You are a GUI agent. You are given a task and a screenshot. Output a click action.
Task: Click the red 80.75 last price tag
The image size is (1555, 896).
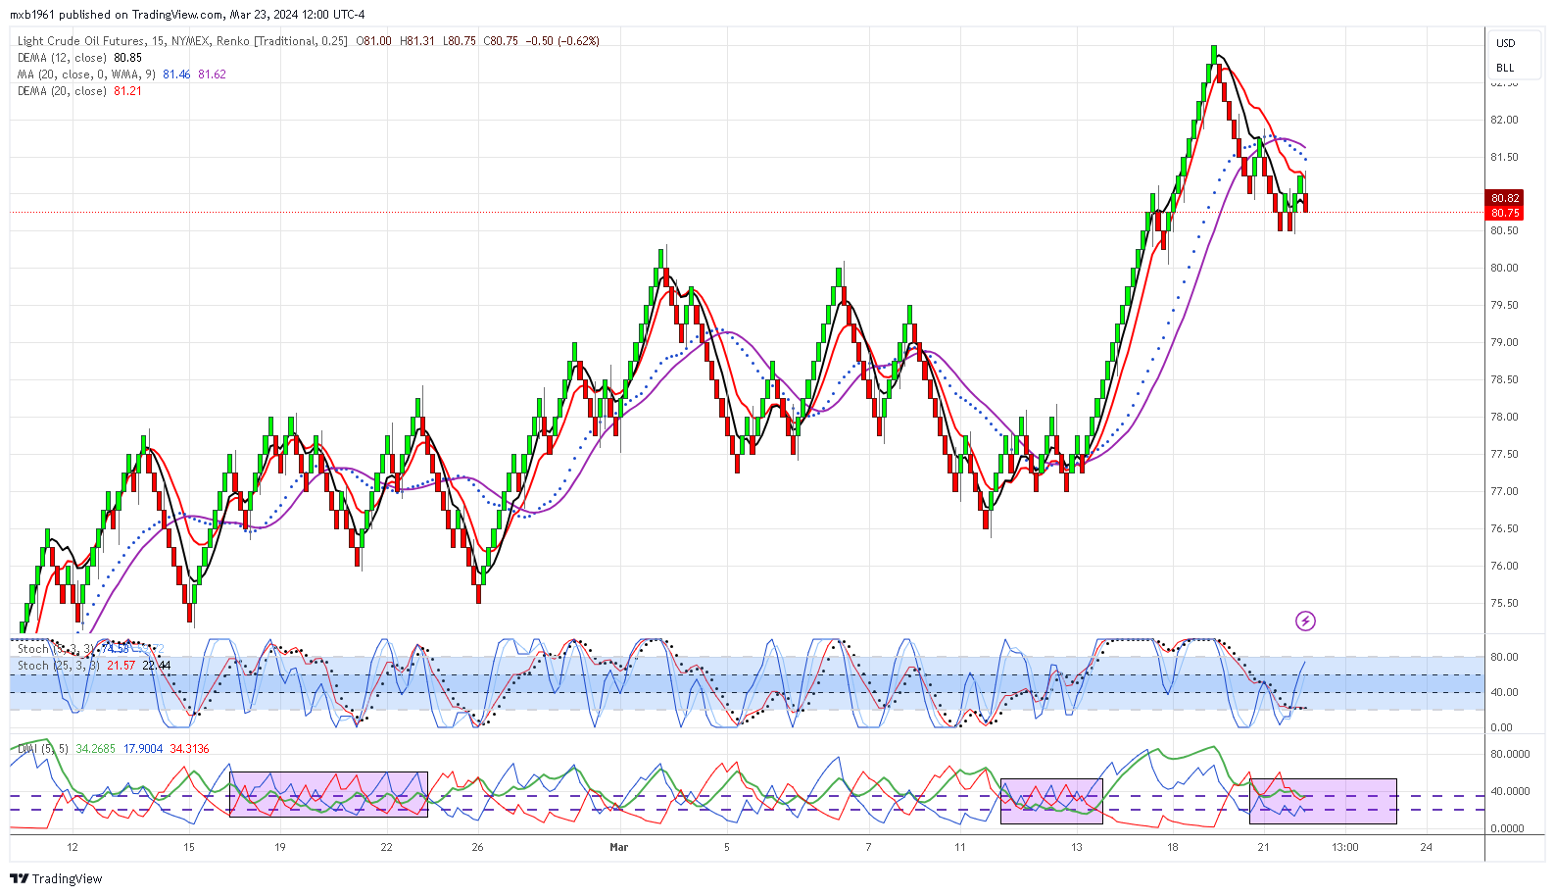pos(1505,213)
